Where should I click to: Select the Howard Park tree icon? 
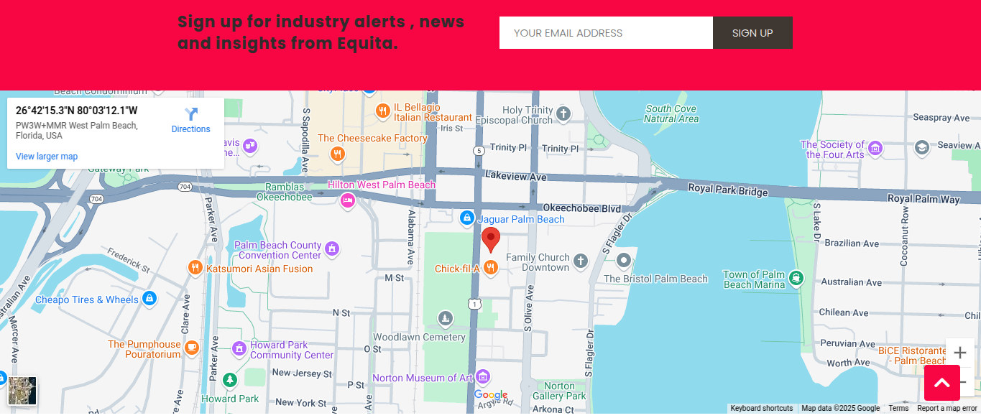coord(229,379)
